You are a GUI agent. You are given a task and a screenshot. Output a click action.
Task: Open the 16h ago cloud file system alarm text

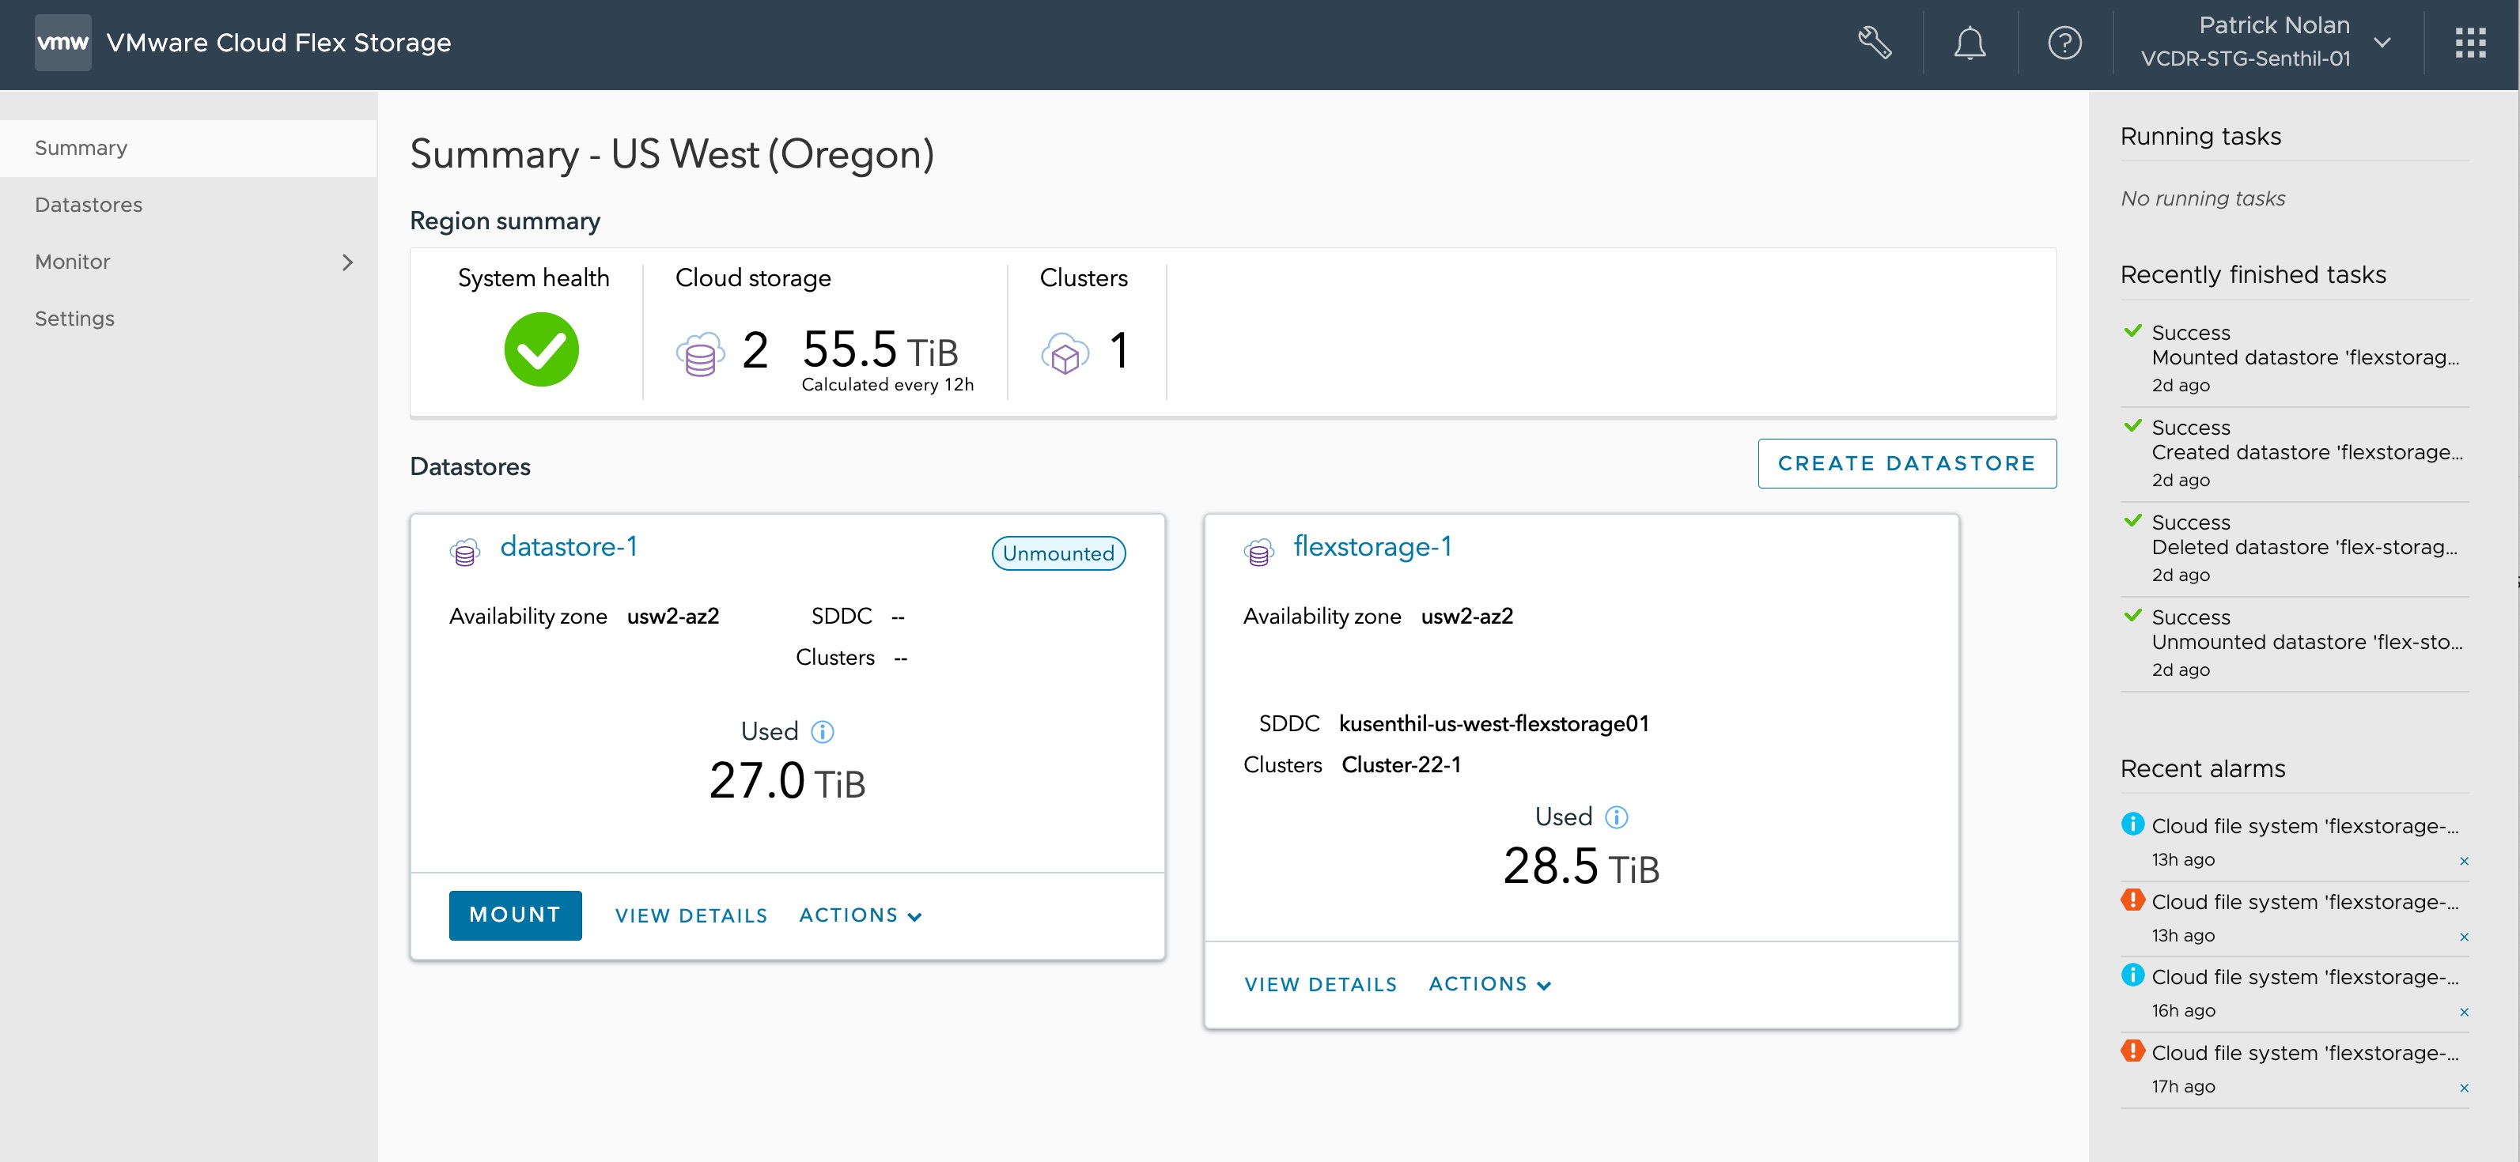(x=2304, y=977)
